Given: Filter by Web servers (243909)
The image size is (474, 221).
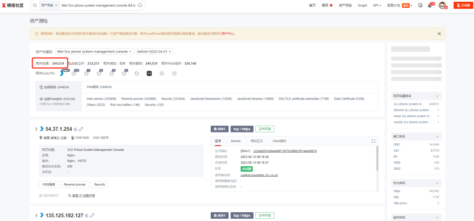Looking at the screenshot, I should tap(101, 99).
